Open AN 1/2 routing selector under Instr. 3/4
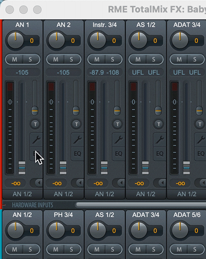206x259 pixels. tap(104, 194)
